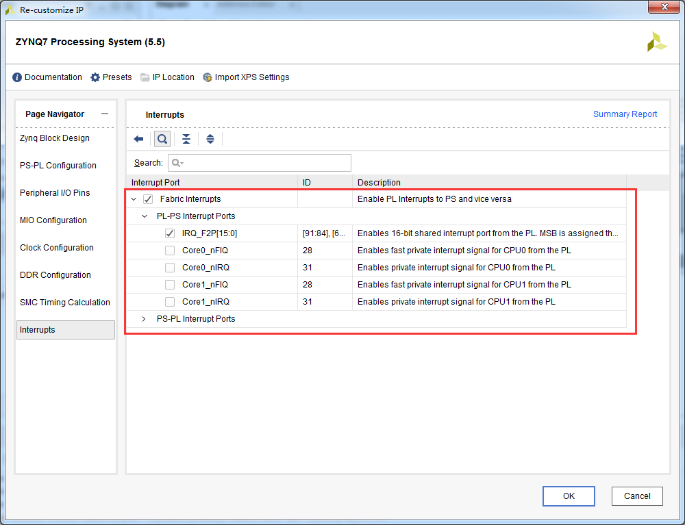Click the search field magnifier dropdown icon
685x525 pixels.
point(177,163)
